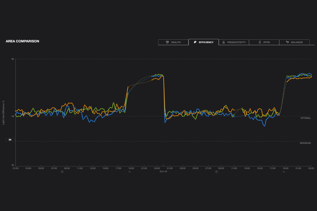Select the Efficiency tab label

click(206, 43)
